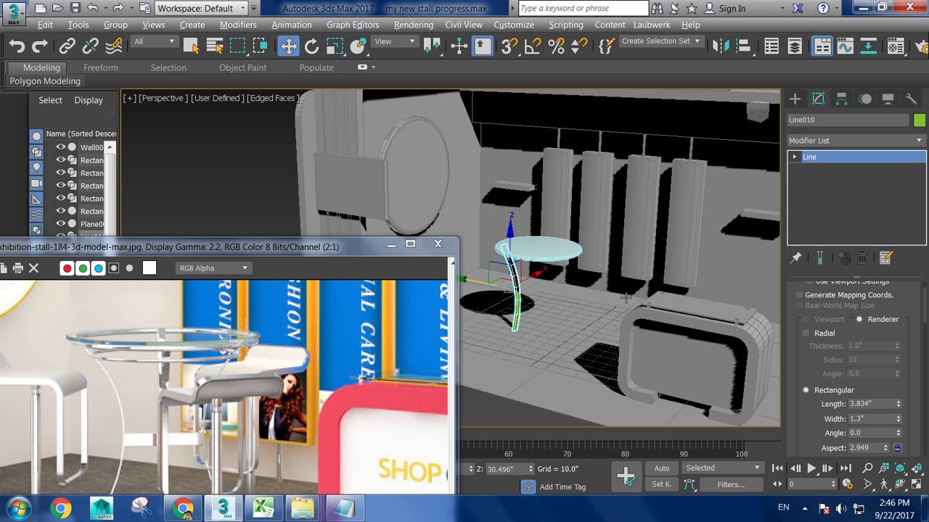Open the Curve Editor

point(845,46)
